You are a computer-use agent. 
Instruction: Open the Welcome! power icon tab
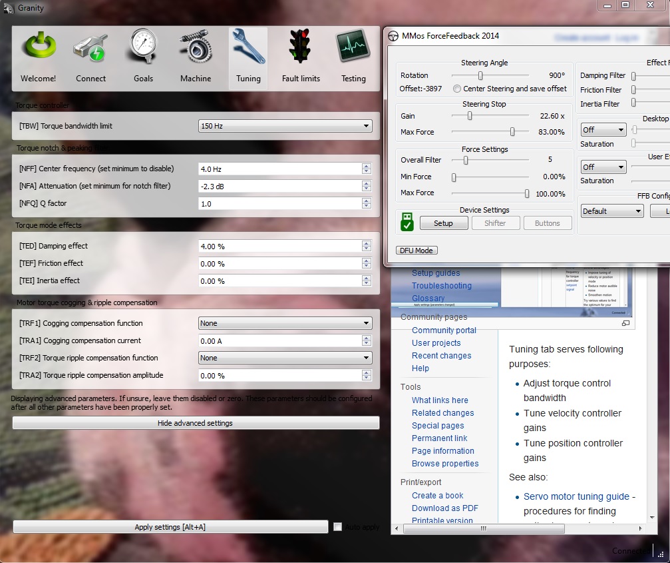pos(39,58)
